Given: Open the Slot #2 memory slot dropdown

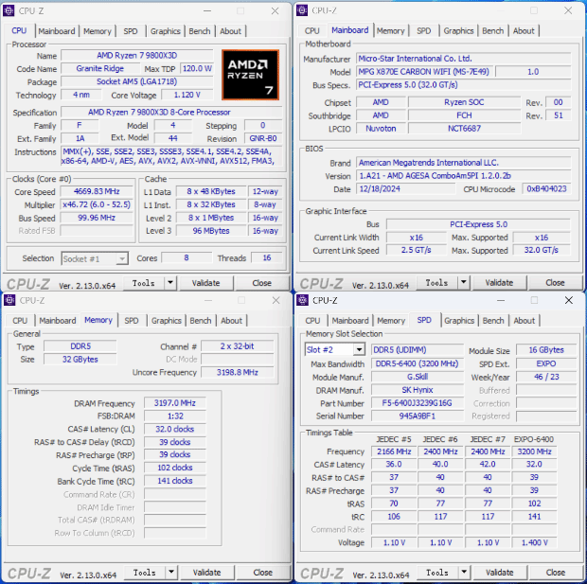Looking at the screenshot, I should click(335, 349).
